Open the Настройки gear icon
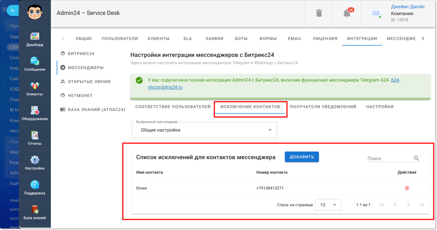 [x=35, y=160]
